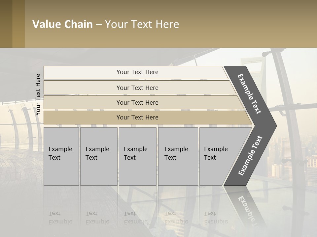Click the middle gray 'Example Text' box
Screen dimensions: 317x237
pos(137,156)
